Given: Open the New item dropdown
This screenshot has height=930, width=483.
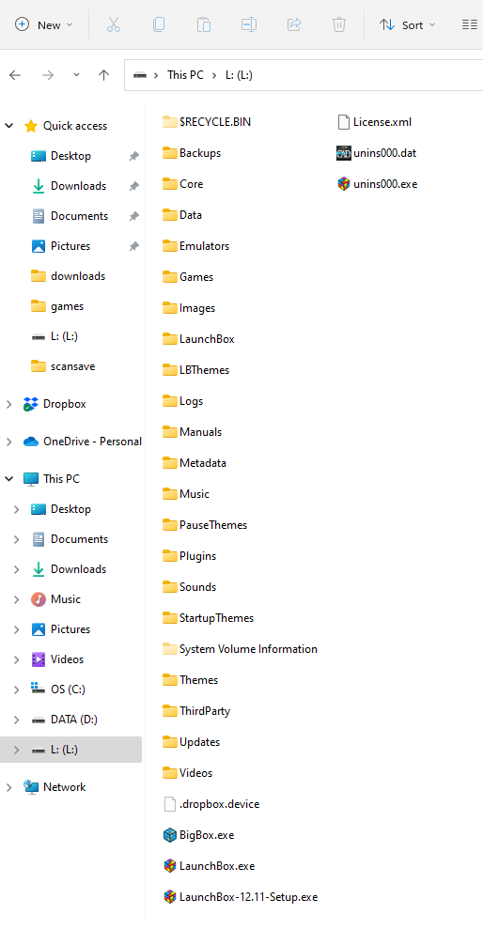Looking at the screenshot, I should (x=44, y=25).
